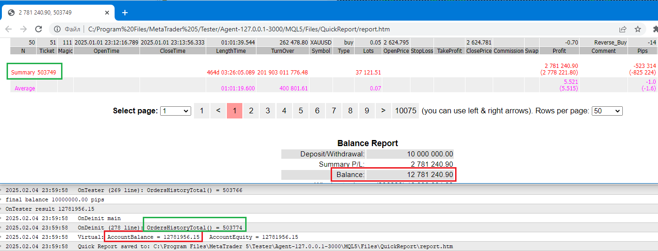
Task: Click AccountEquity = 12781956.15 in log
Action: tap(253, 237)
